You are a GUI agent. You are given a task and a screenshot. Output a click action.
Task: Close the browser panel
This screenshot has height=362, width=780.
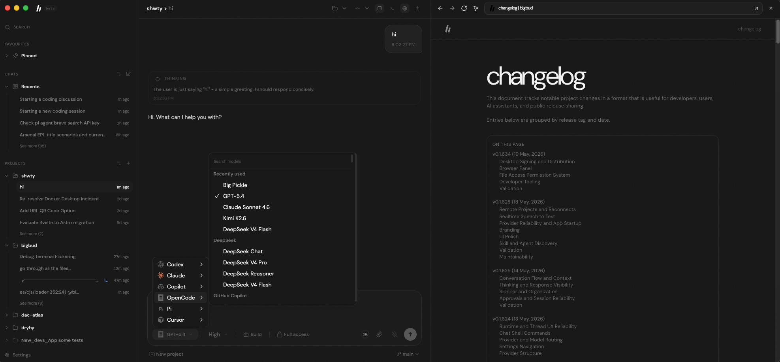771,8
